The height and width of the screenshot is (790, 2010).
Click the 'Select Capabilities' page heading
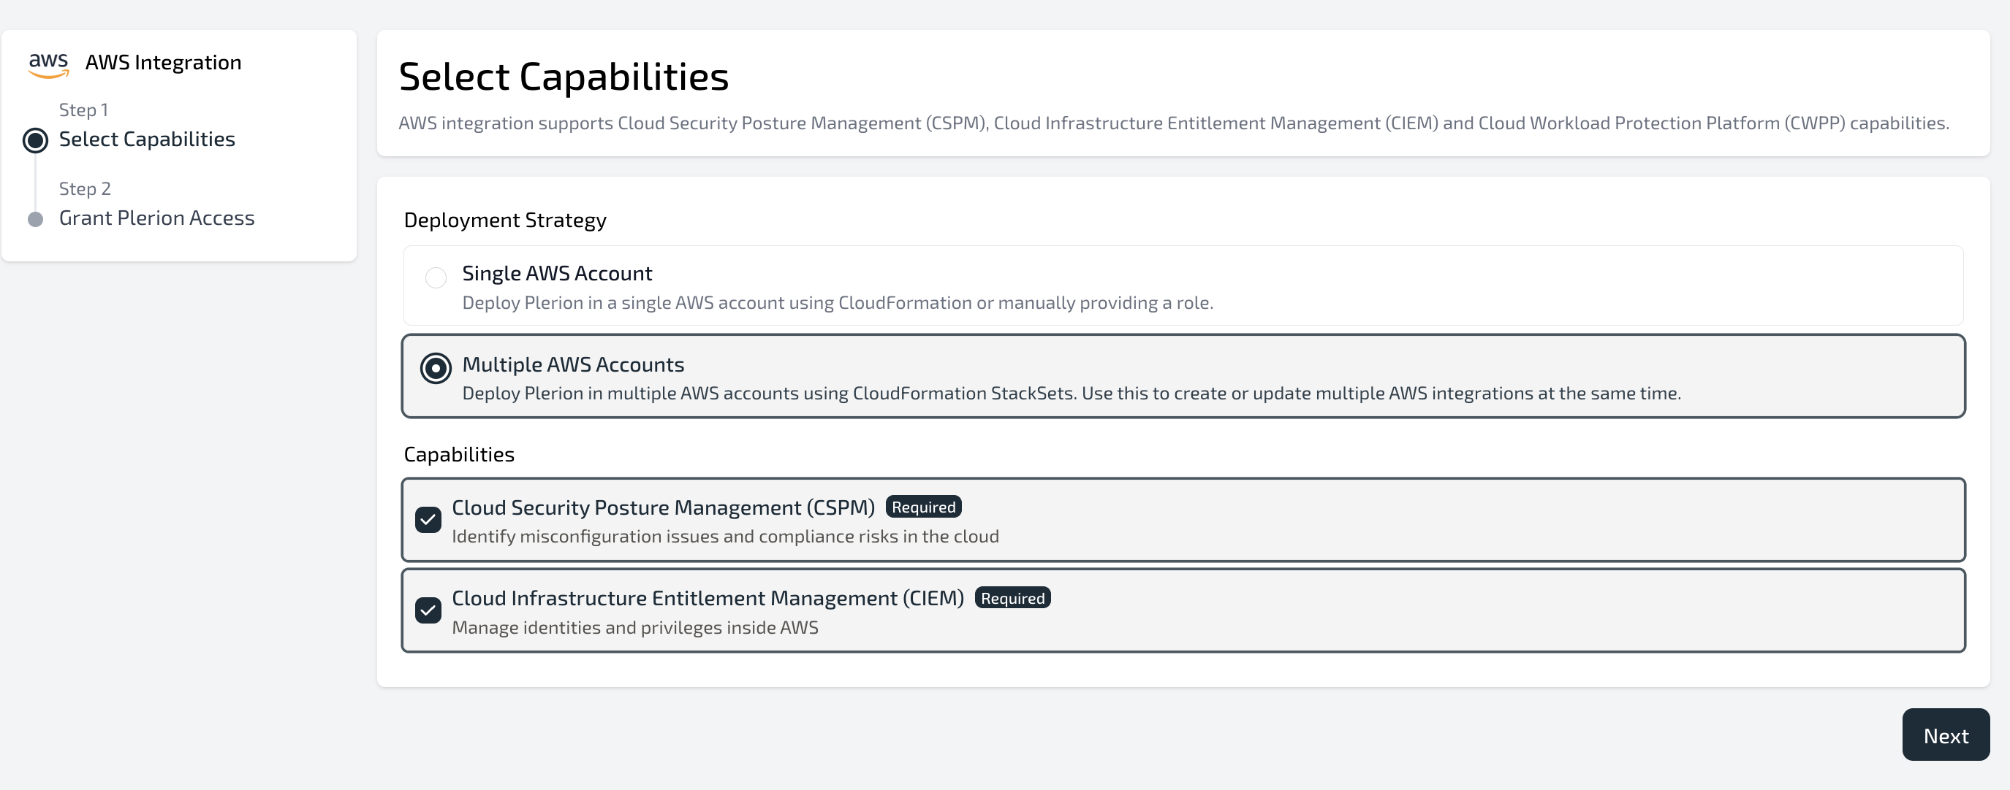coord(564,77)
